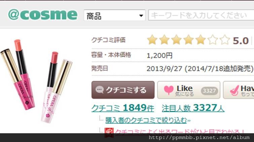
Task: Focus the keyword search input field
Action: [201, 15]
